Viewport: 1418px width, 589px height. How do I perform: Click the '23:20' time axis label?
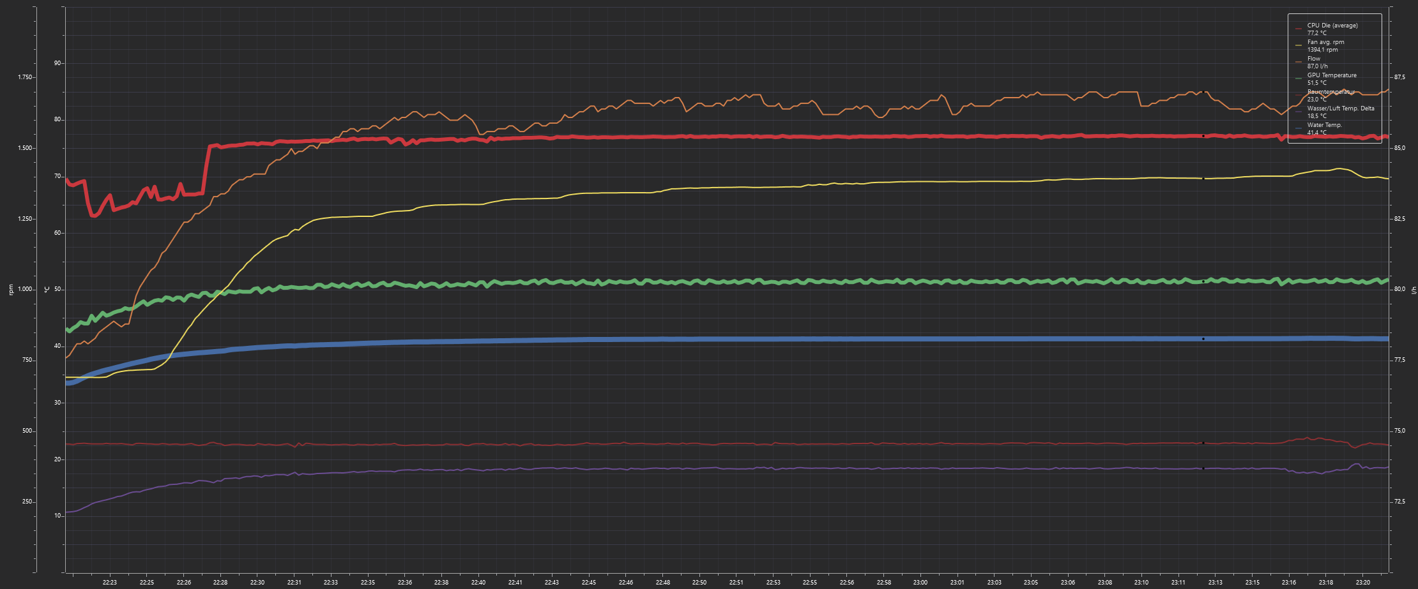point(1363,583)
